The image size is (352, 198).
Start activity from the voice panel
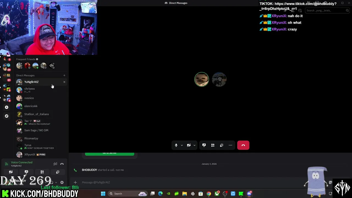[x=42, y=172]
